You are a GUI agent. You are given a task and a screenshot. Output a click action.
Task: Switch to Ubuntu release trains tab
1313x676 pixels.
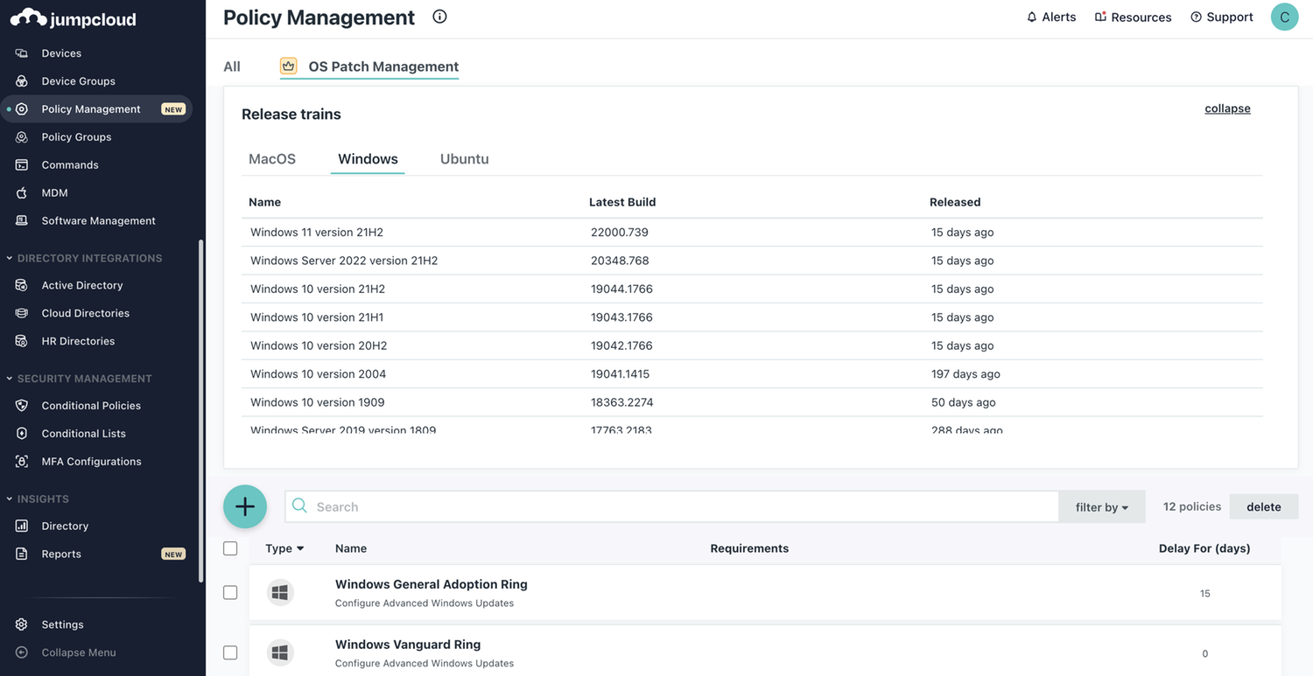[465, 159]
